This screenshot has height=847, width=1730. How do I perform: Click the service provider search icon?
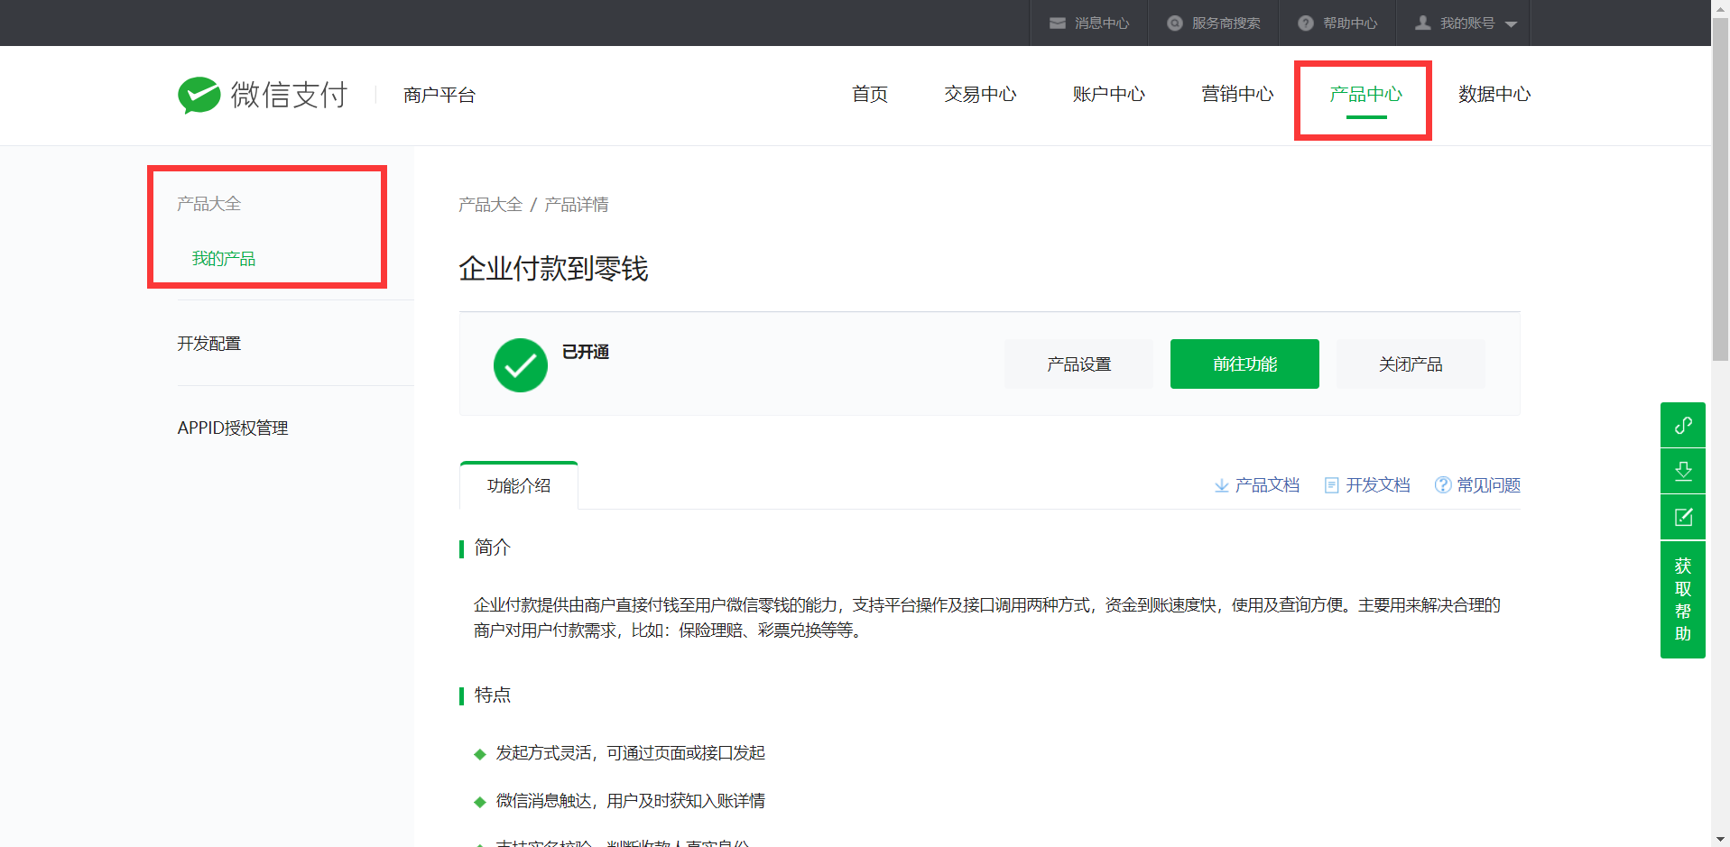1175,23
